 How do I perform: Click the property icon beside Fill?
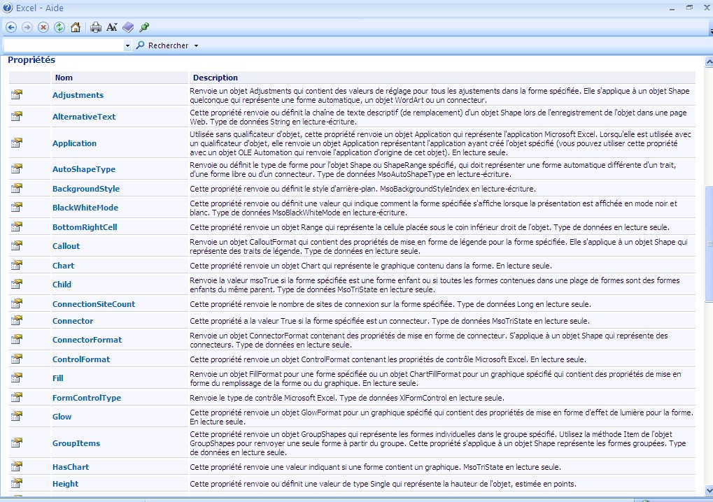[x=17, y=378]
